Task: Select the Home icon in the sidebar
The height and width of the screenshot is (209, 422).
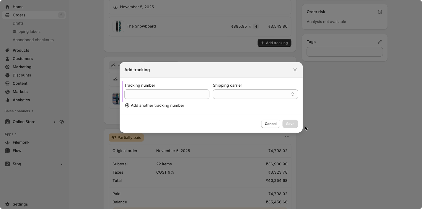Action: point(7,6)
